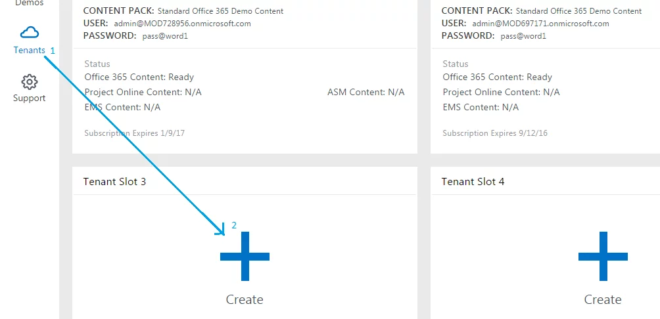Click Subscription Expires 9/12/16 text
This screenshot has width=660, height=319.
(495, 133)
